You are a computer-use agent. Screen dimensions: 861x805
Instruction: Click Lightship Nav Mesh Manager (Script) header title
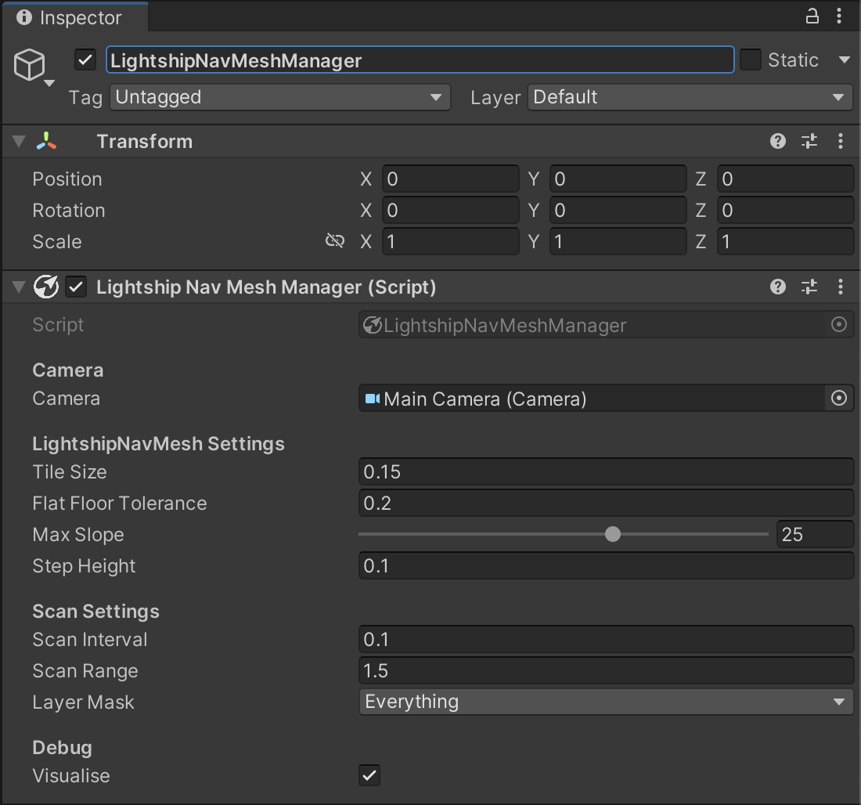[x=266, y=287]
